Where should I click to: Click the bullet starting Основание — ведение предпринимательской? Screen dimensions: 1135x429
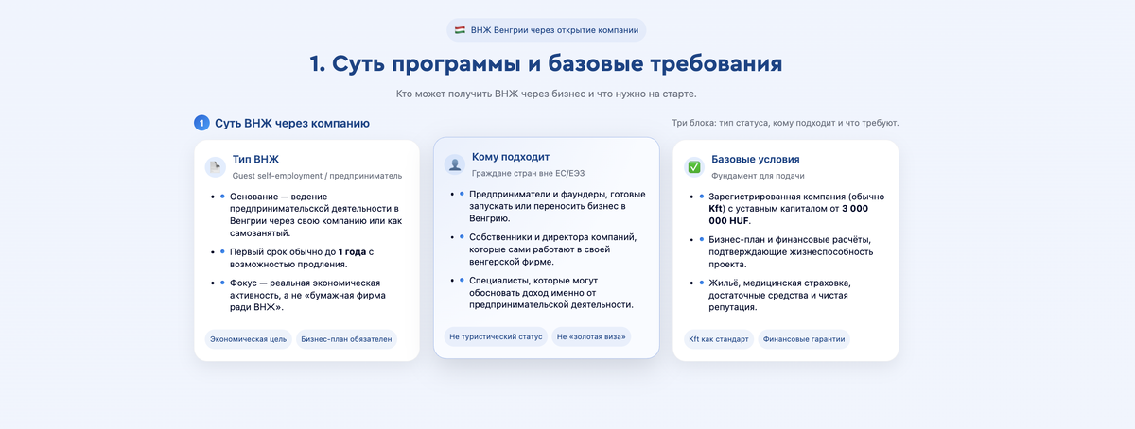[318, 214]
